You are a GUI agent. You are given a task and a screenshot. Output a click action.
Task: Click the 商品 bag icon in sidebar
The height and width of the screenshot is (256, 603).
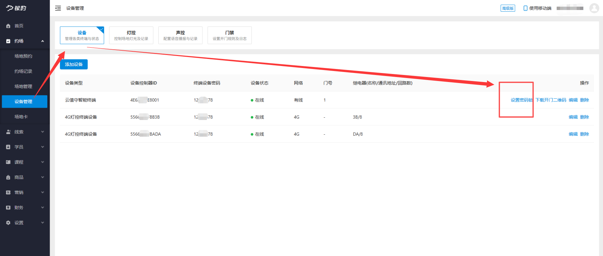tap(8, 177)
